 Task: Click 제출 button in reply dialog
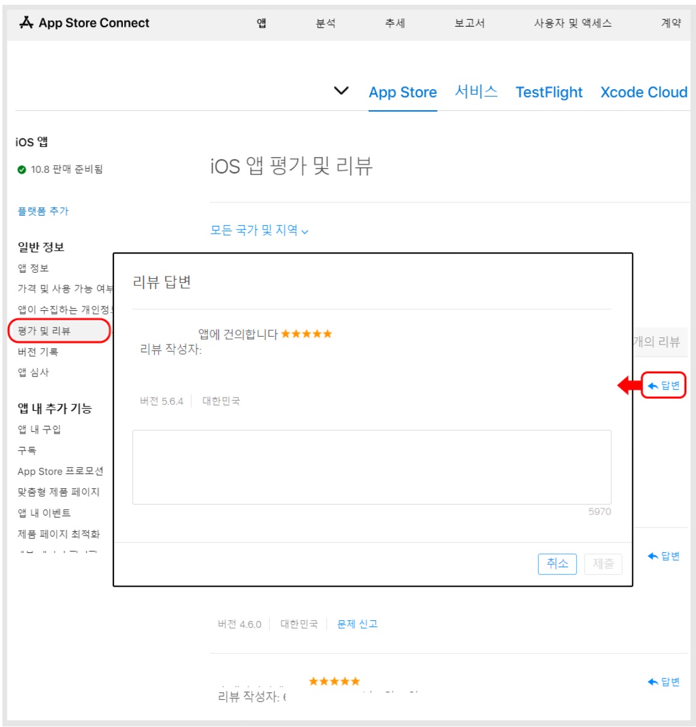point(603,564)
